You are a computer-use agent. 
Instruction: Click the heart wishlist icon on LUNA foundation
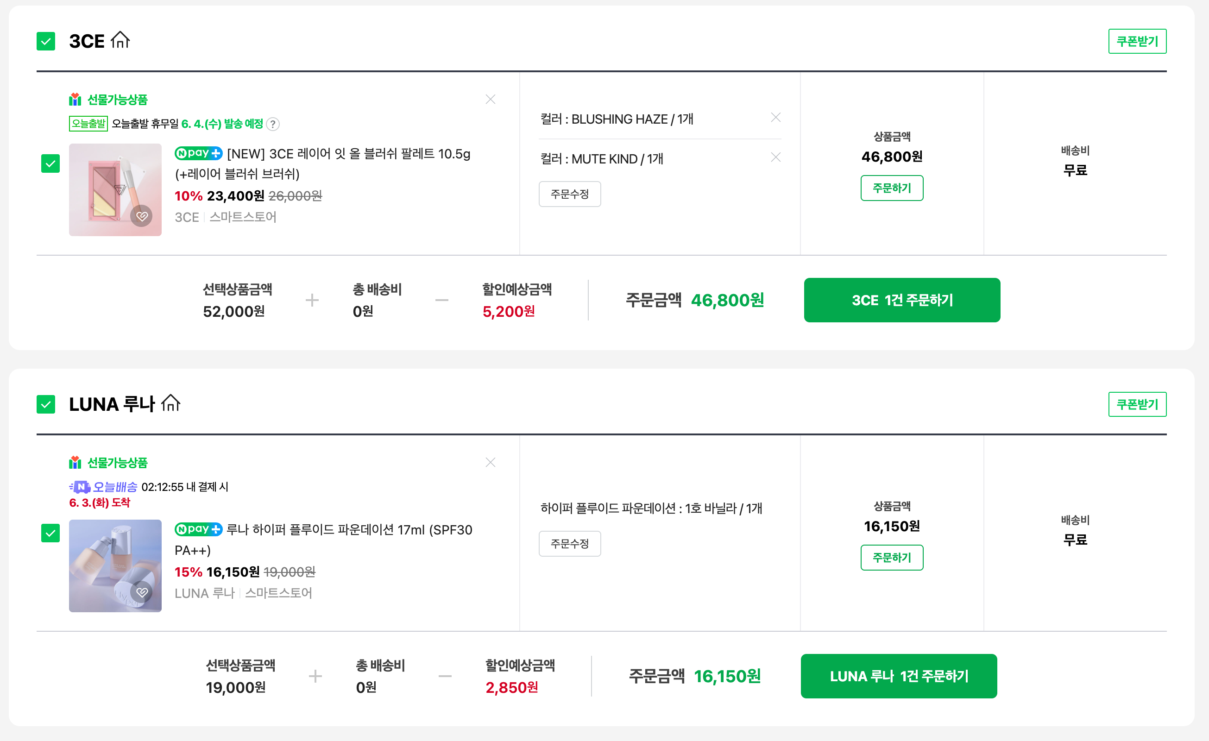[x=142, y=592]
